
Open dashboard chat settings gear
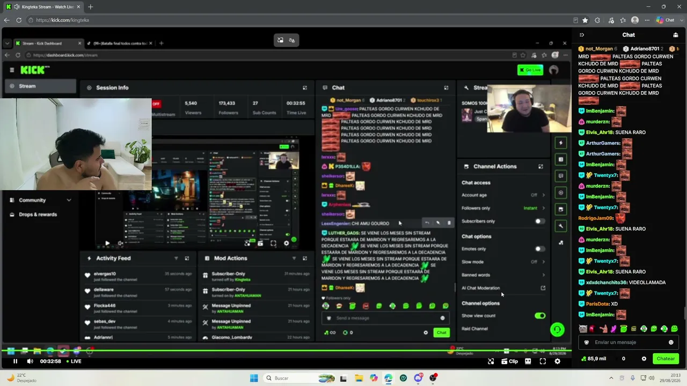pyautogui.click(x=426, y=332)
